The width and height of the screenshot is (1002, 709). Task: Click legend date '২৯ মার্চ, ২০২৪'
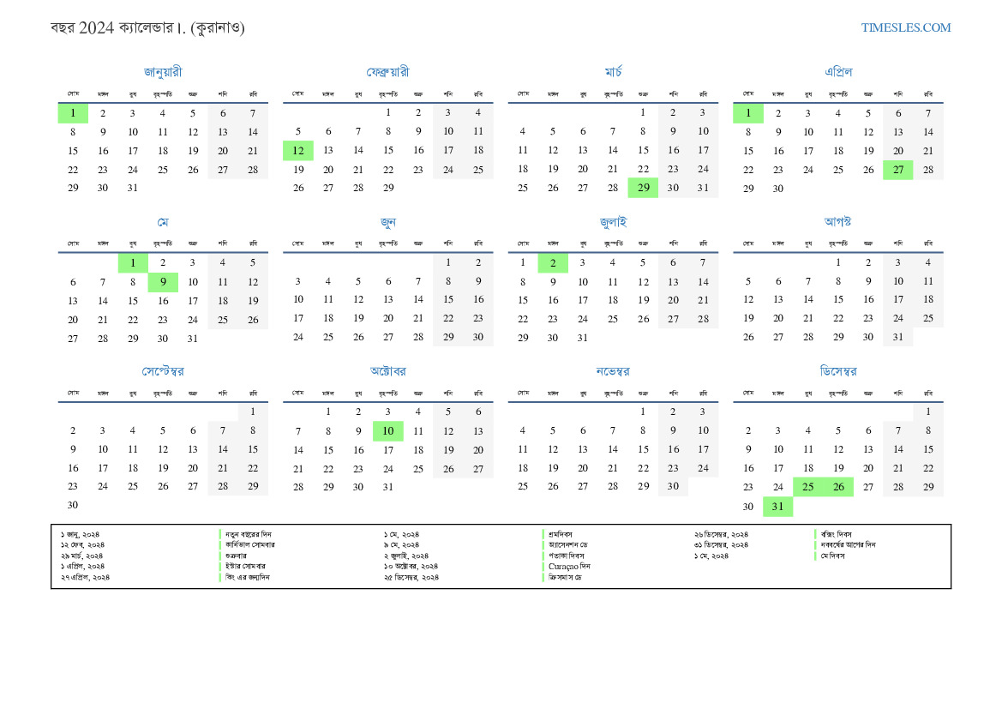pyautogui.click(x=82, y=556)
